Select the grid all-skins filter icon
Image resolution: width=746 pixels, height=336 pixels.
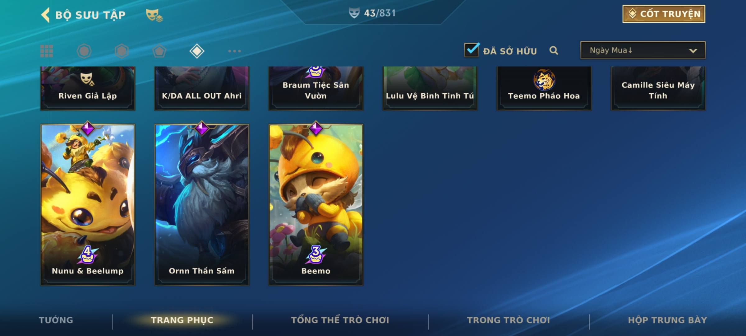coord(47,51)
